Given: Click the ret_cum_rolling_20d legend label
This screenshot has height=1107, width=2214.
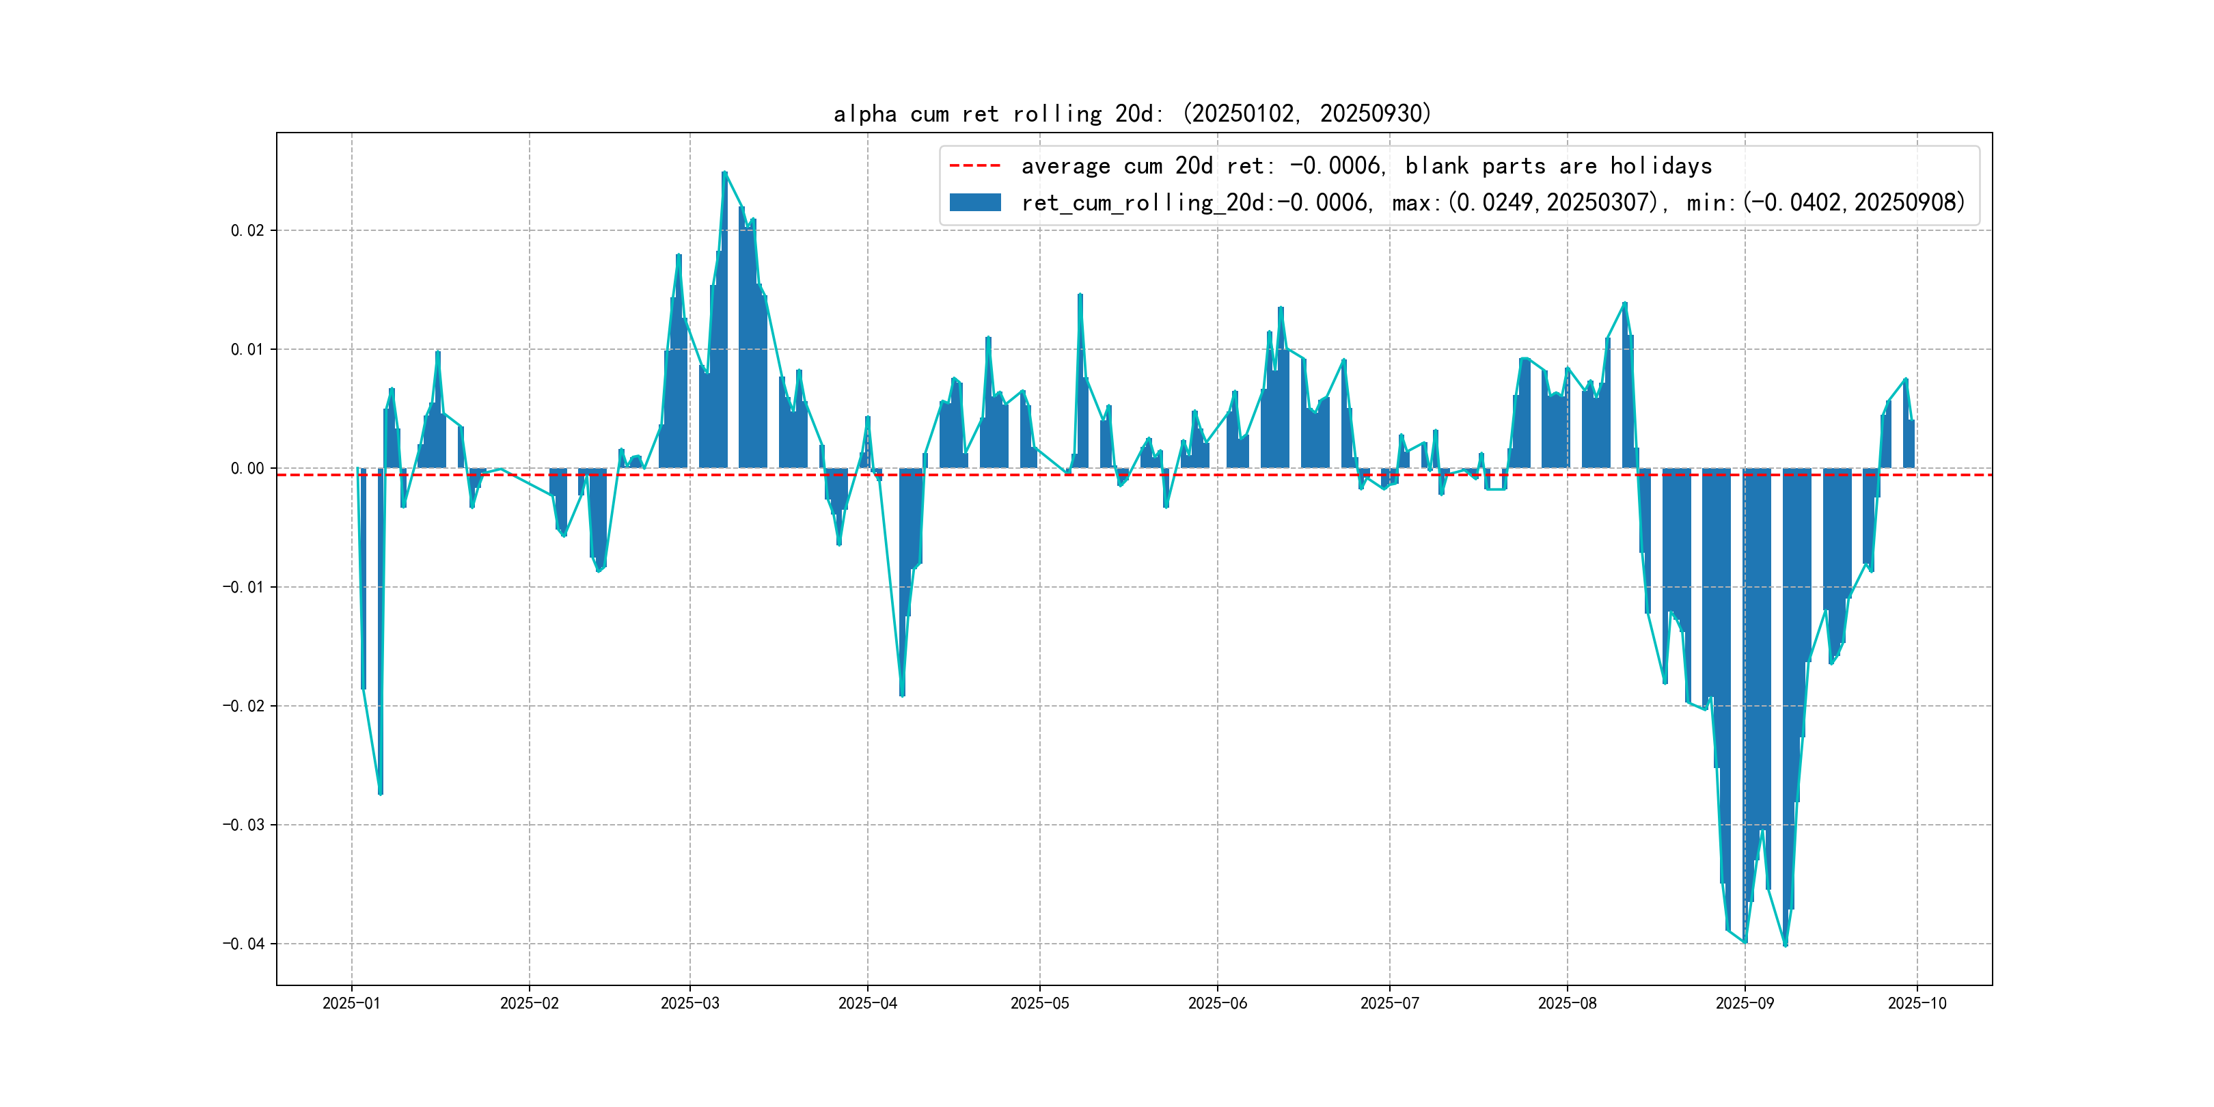Looking at the screenshot, I should click(x=1492, y=203).
